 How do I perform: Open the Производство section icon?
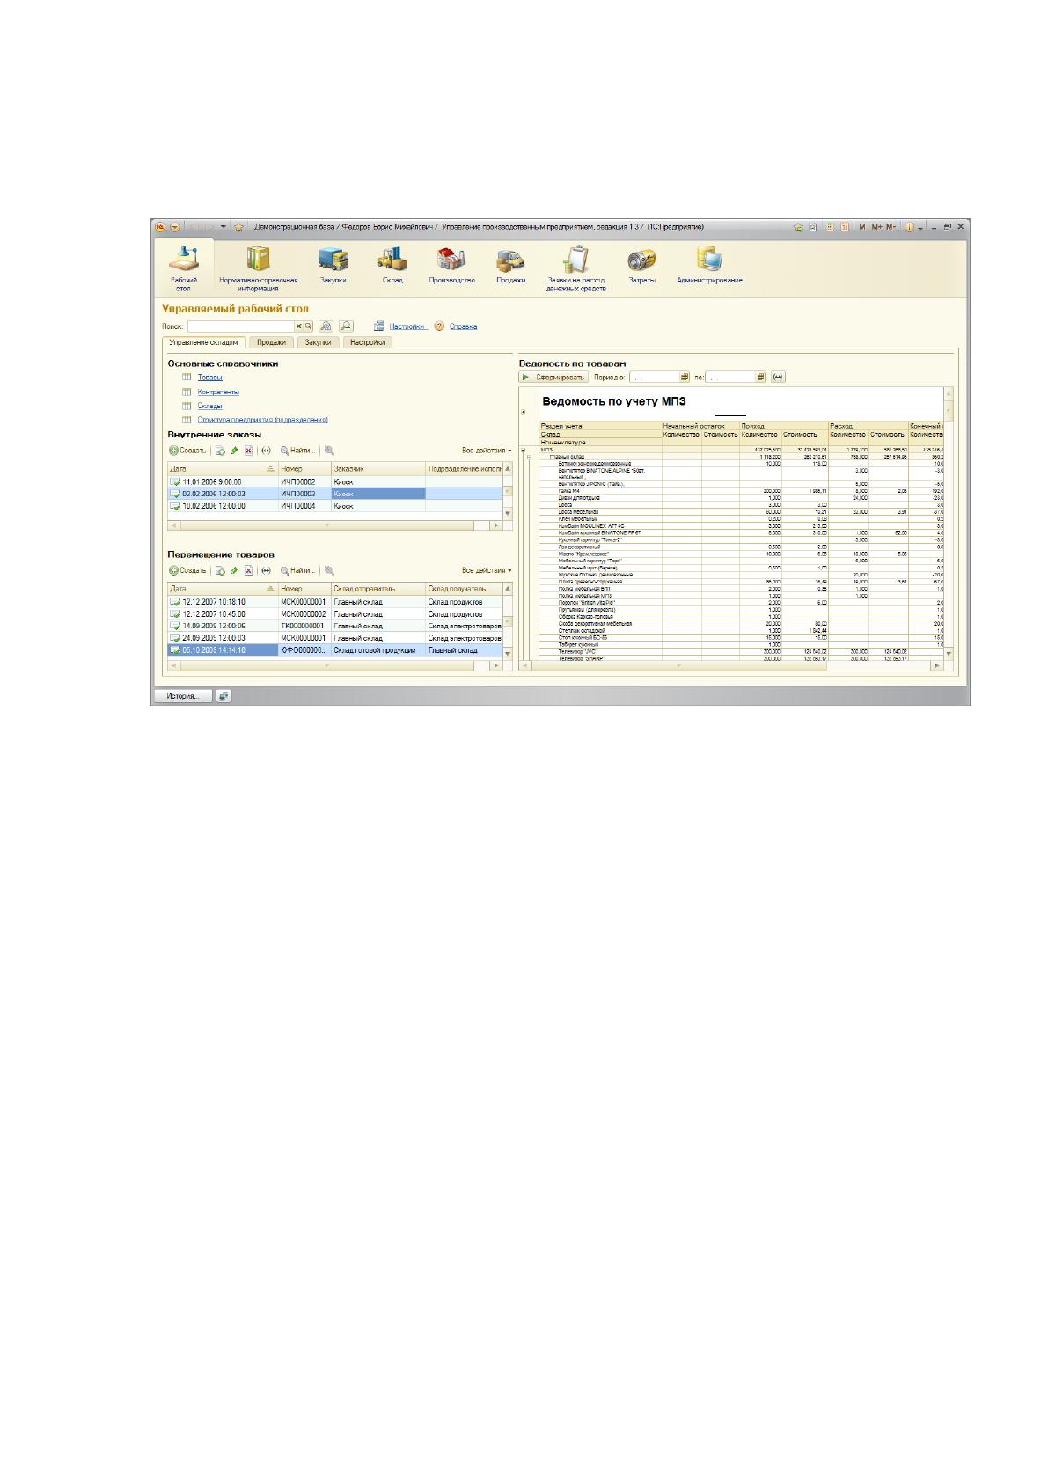click(x=451, y=264)
